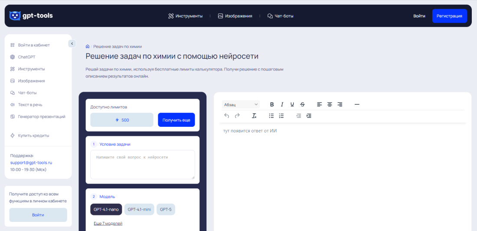Click the Войти в кабинет grid icon
This screenshot has width=477, height=231.
coord(13,45)
